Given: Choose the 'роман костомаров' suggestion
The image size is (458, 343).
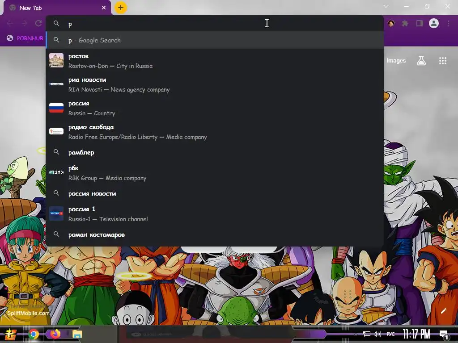Looking at the screenshot, I should click(x=215, y=234).
